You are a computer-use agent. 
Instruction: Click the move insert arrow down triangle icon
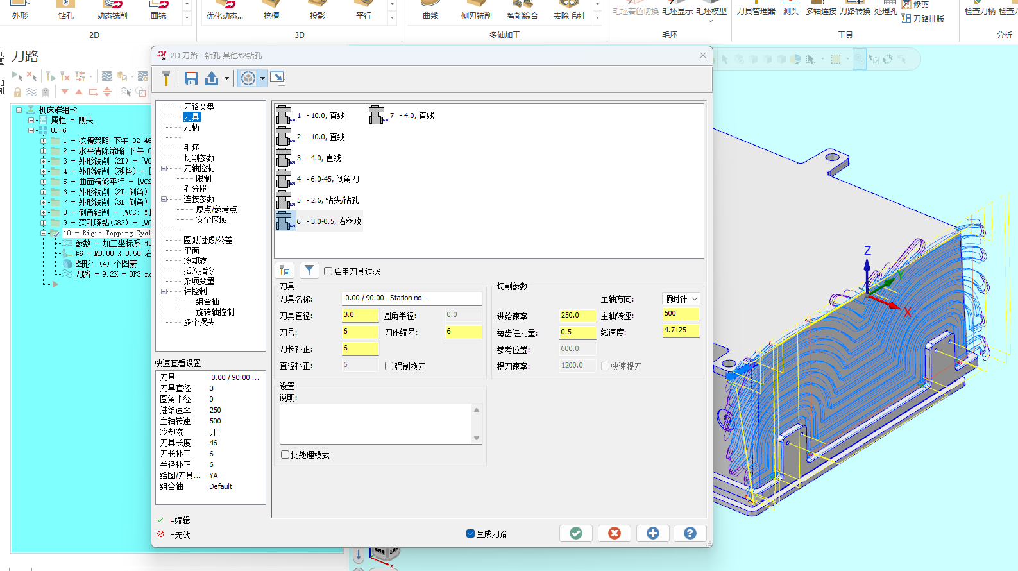point(65,92)
